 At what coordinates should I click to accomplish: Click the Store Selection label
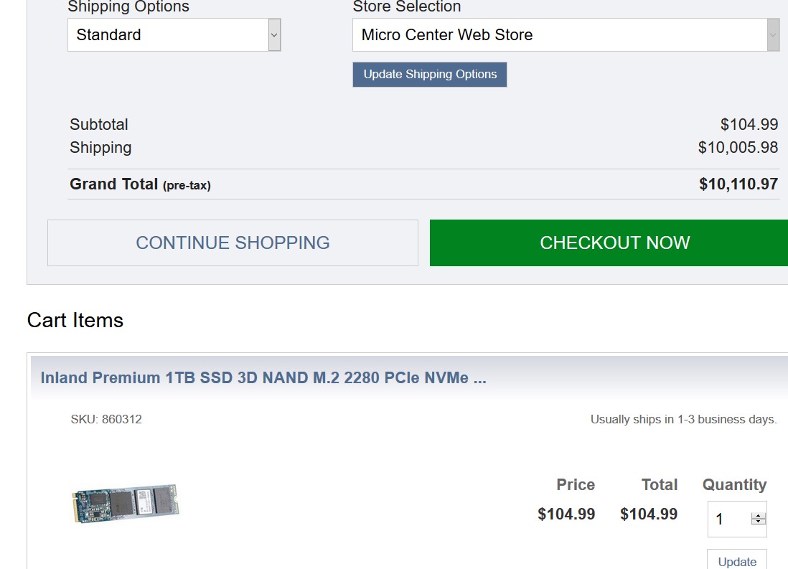pyautogui.click(x=406, y=7)
